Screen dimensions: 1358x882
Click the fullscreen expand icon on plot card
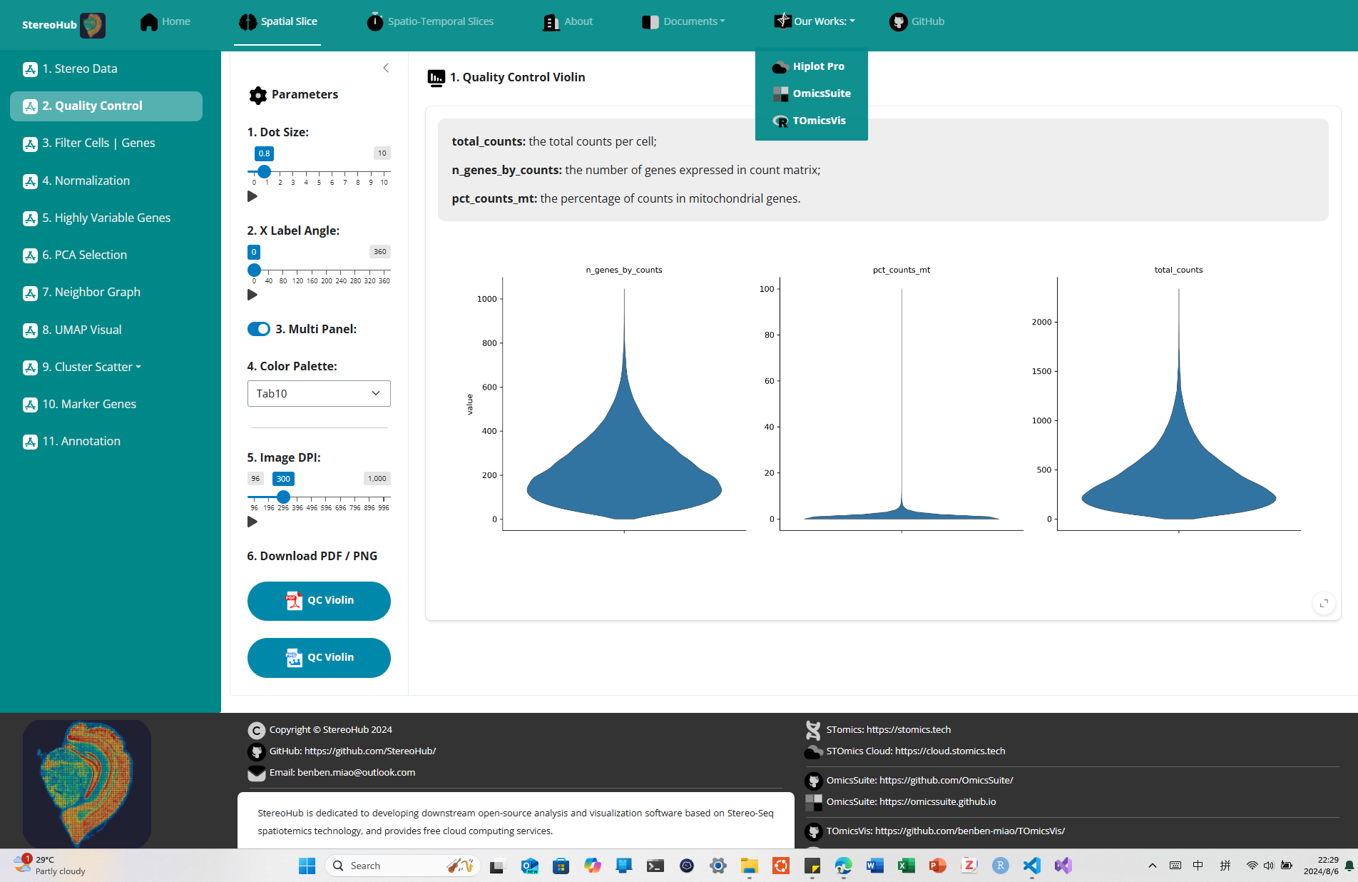(x=1324, y=604)
